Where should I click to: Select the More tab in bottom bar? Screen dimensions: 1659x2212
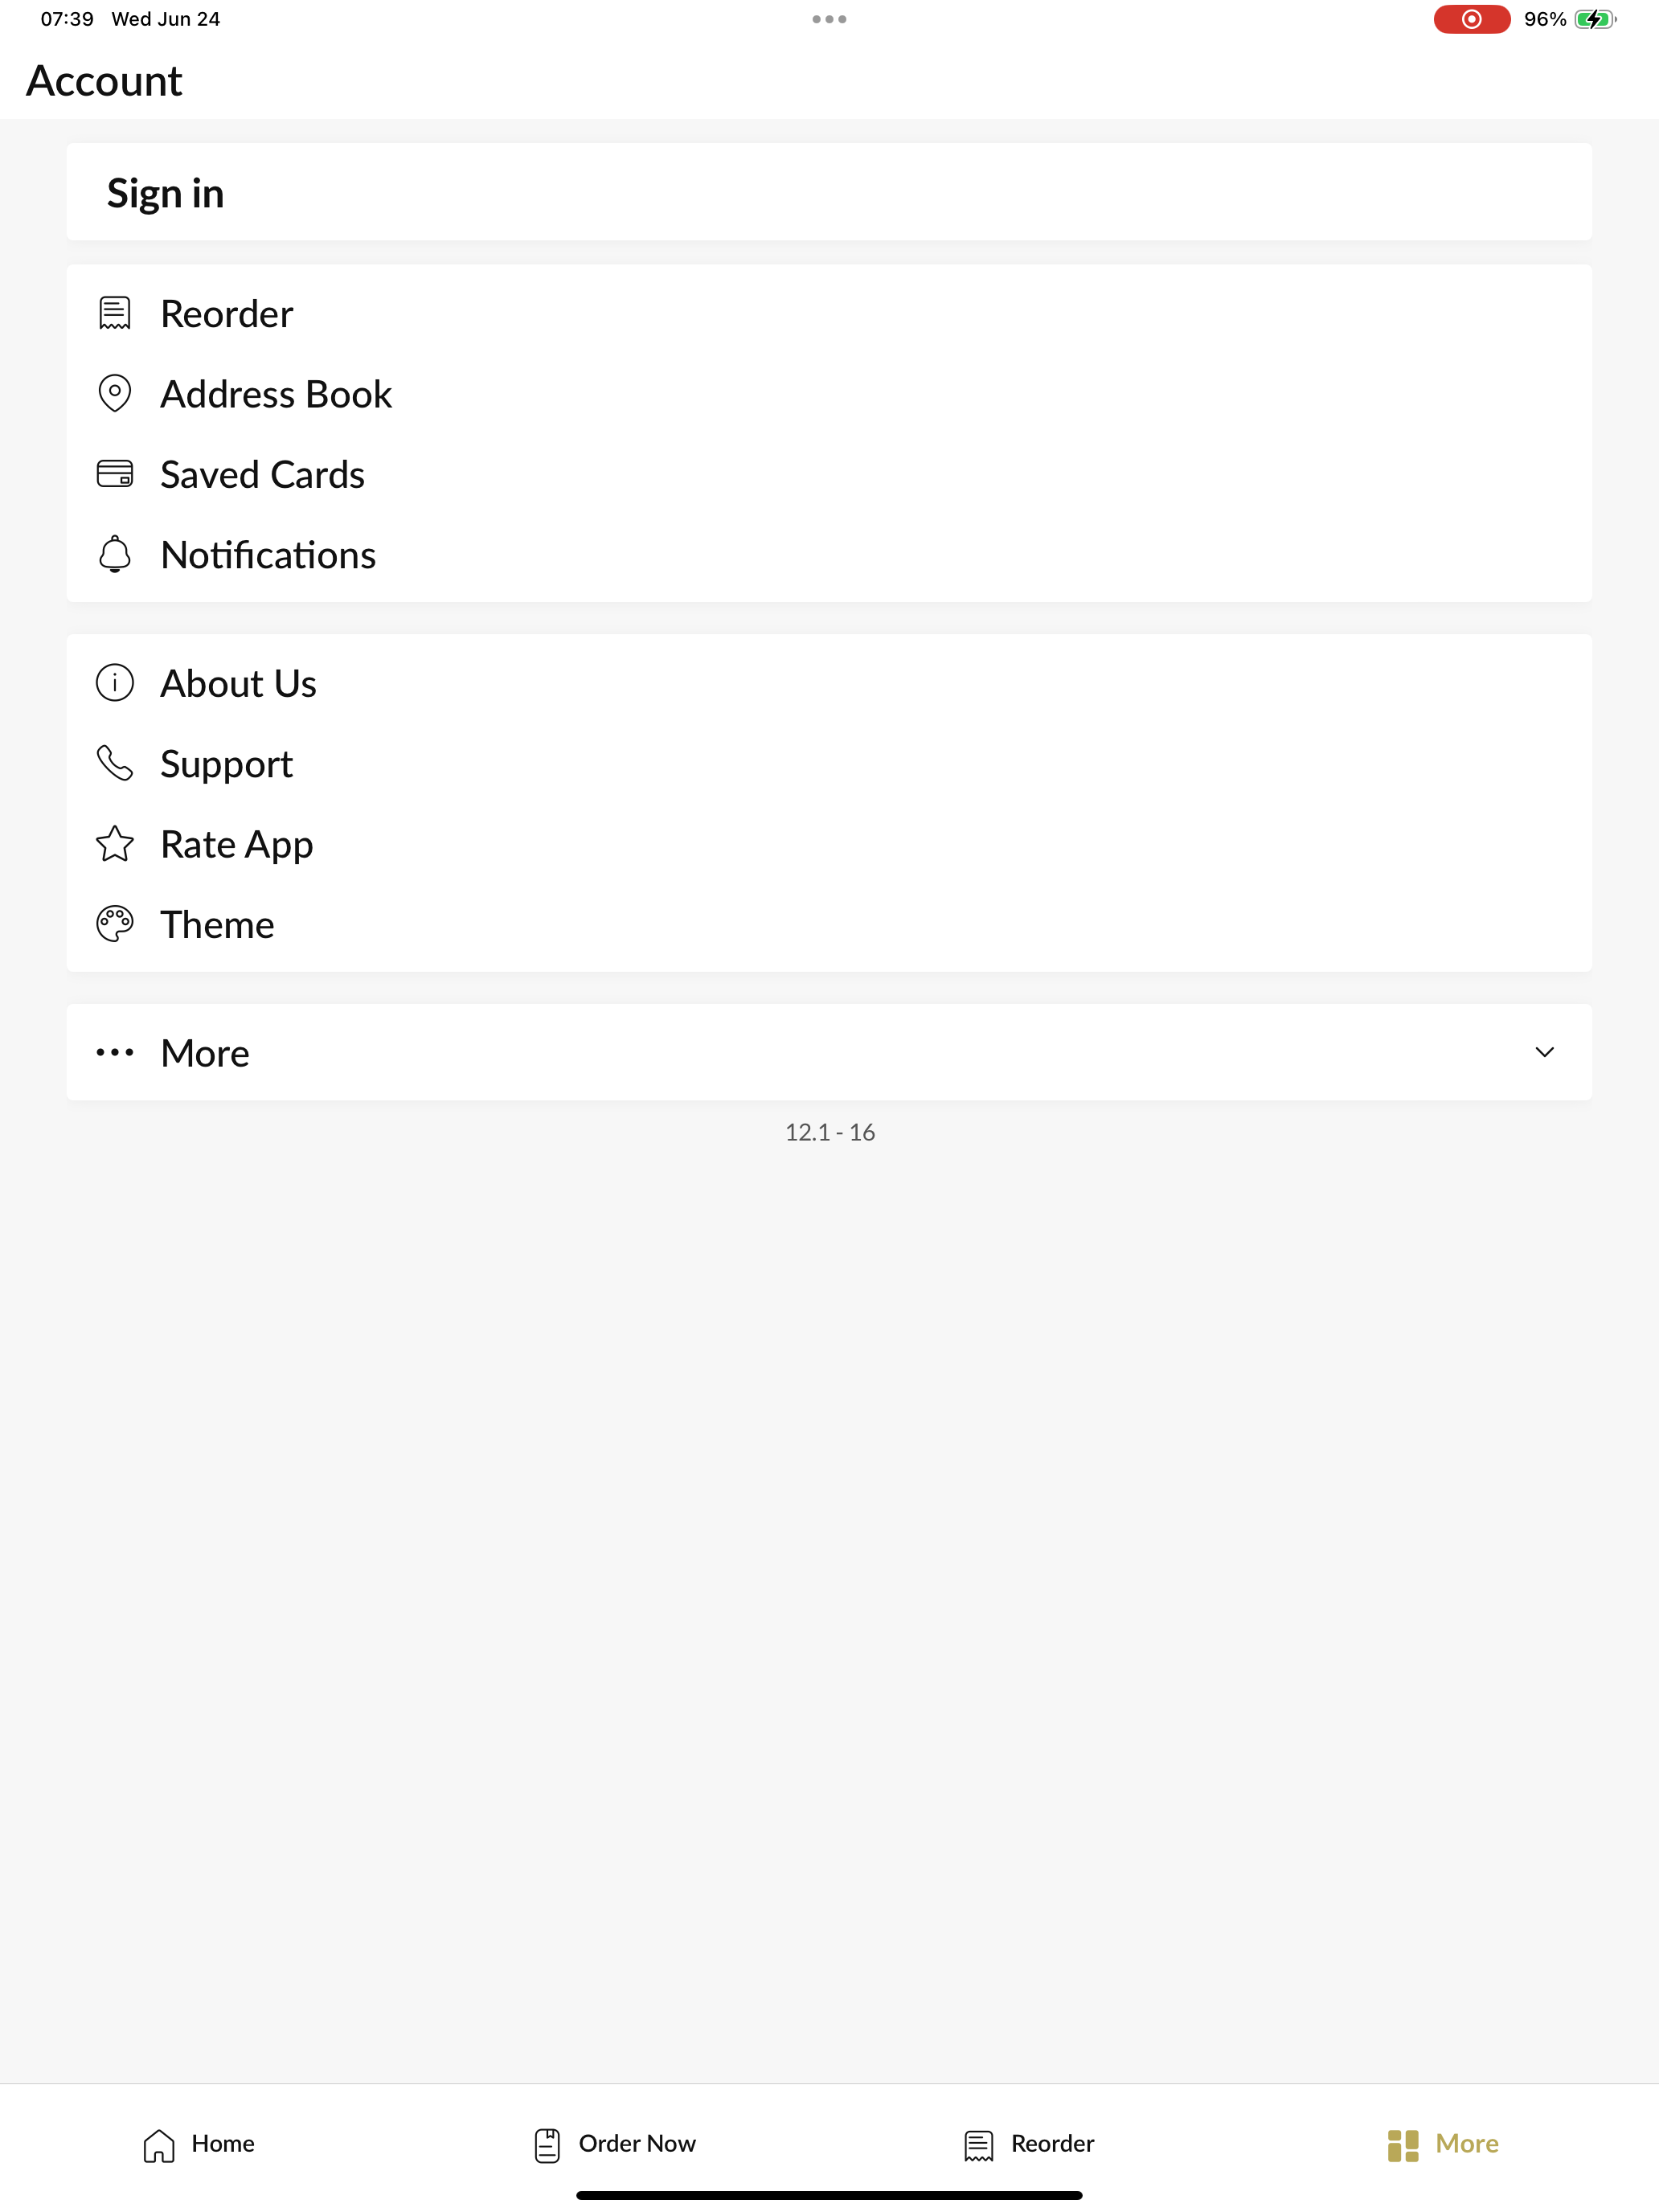1443,2144
